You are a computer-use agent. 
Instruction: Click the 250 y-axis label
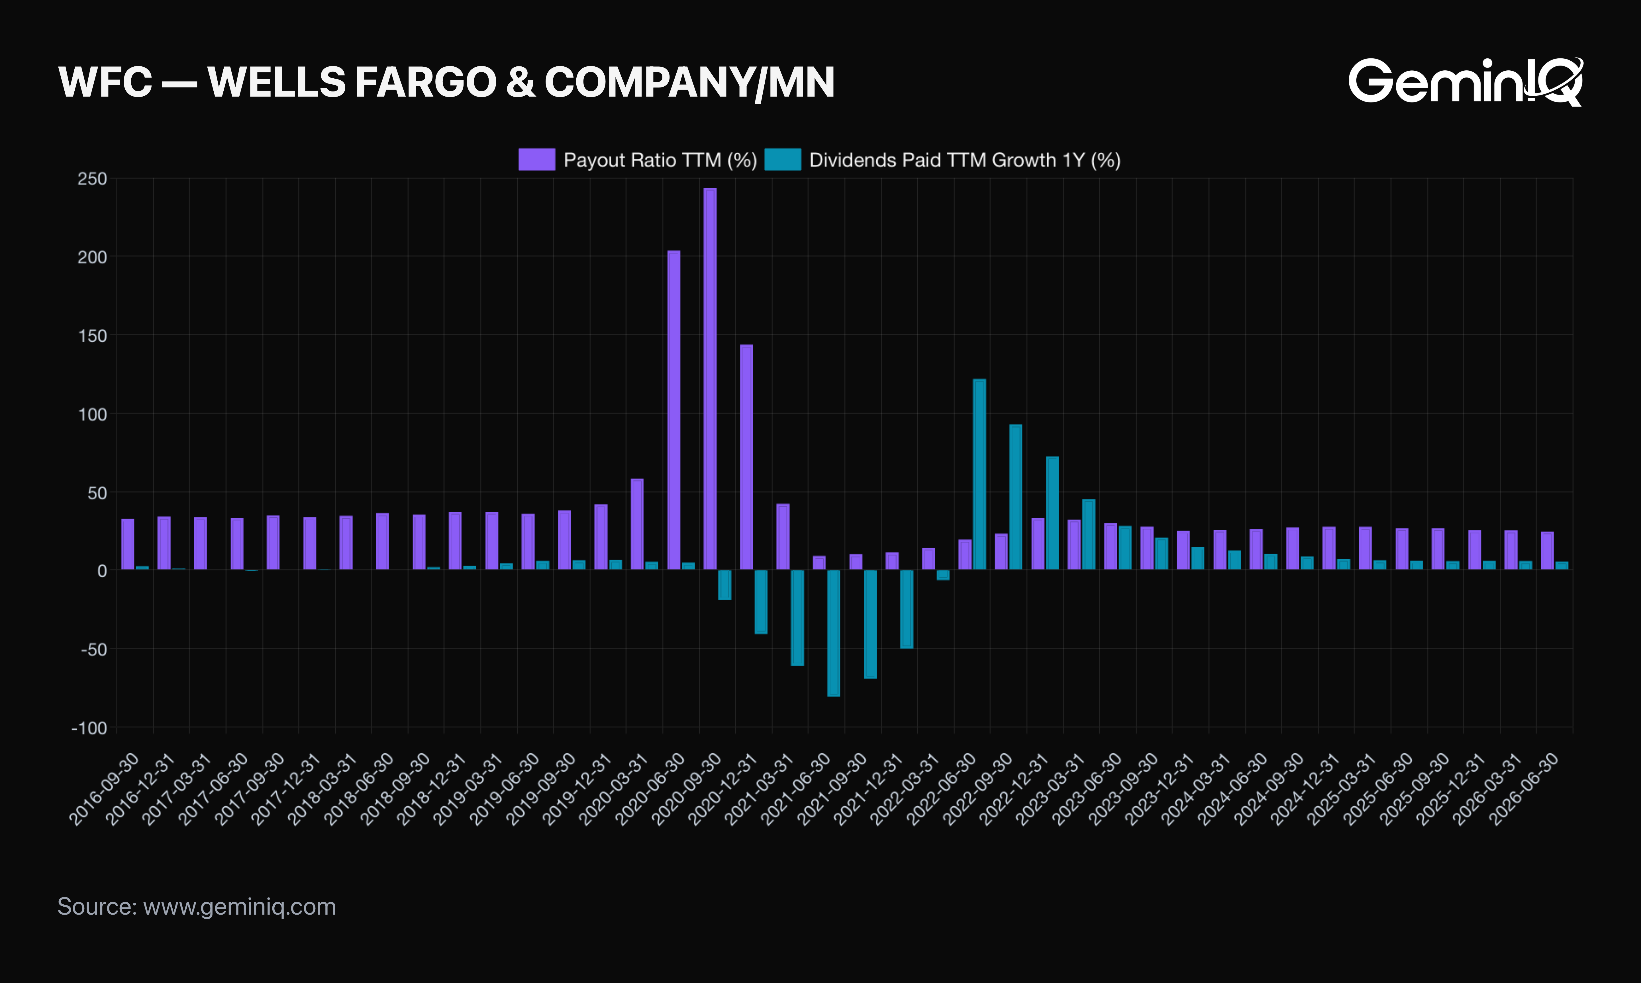pyautogui.click(x=92, y=179)
